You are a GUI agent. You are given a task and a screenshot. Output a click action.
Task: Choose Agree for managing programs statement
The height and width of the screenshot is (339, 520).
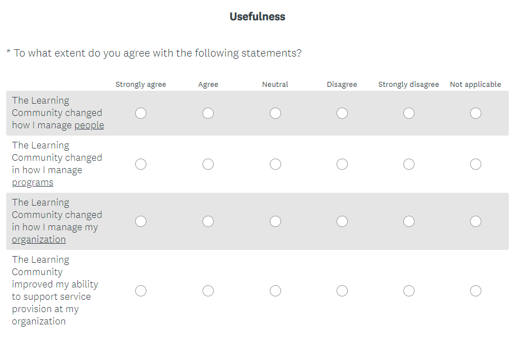[x=208, y=164]
